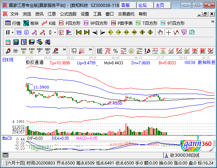Screen dimensions: 217x168
Task: Open the 公式选股 menu
Action: point(68,14)
